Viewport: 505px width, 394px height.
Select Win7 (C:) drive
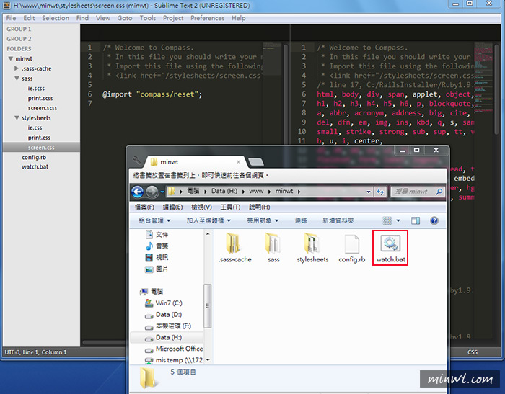[x=164, y=303]
